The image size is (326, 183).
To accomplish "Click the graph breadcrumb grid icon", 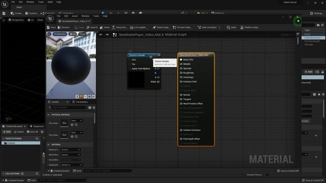I will click(x=115, y=35).
